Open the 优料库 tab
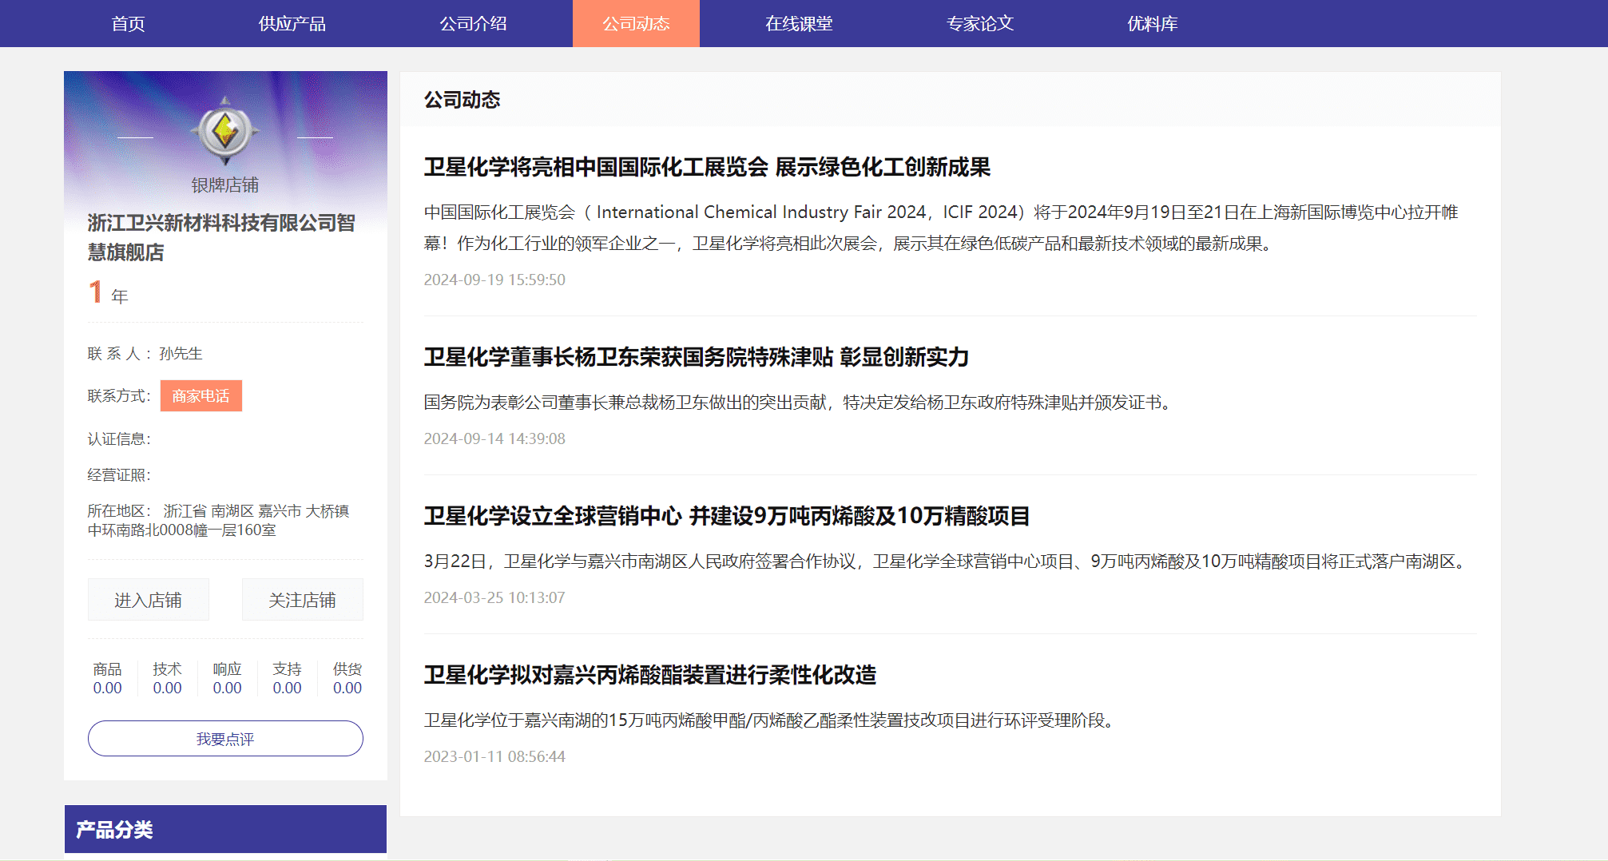Viewport: 1608px width, 861px height. pos(1152,24)
